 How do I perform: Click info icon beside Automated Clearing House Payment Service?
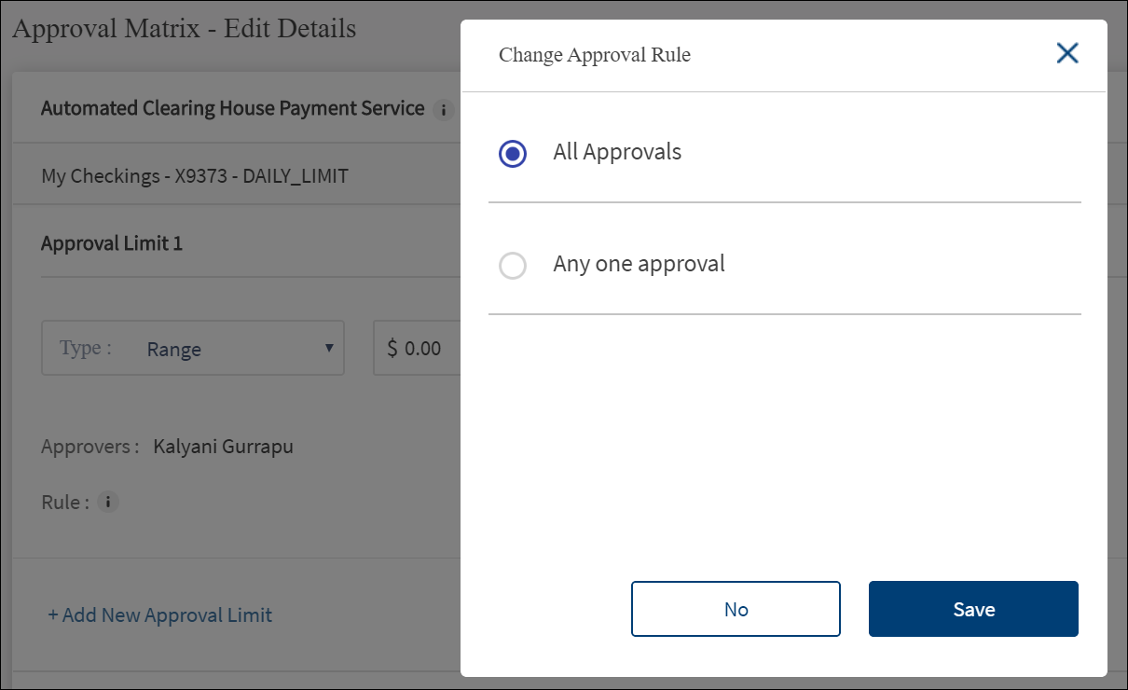pyautogui.click(x=444, y=110)
